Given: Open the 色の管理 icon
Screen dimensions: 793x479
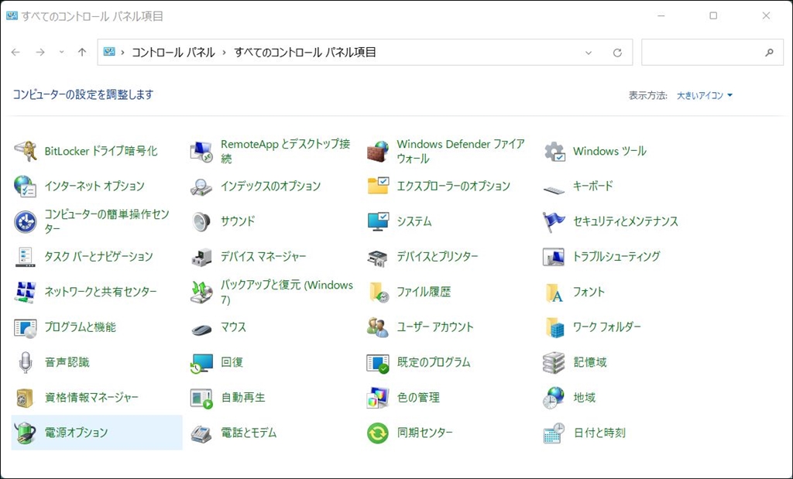Looking at the screenshot, I should (x=378, y=398).
